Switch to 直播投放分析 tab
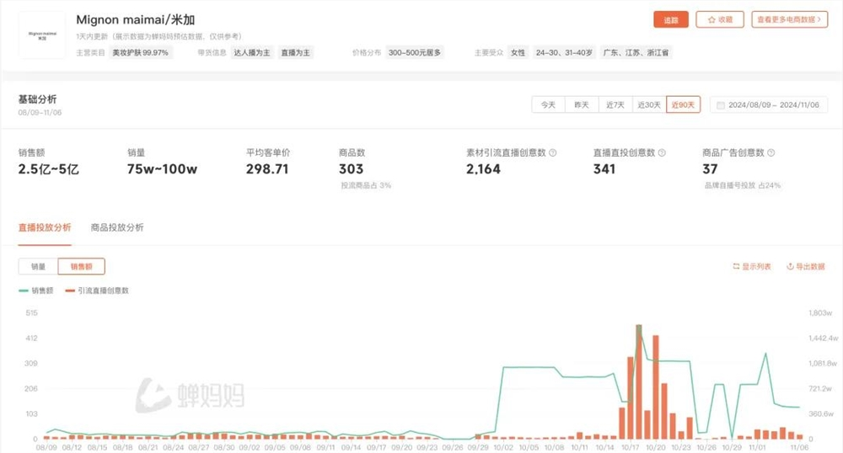Image resolution: width=843 pixels, height=453 pixels. pyautogui.click(x=45, y=227)
